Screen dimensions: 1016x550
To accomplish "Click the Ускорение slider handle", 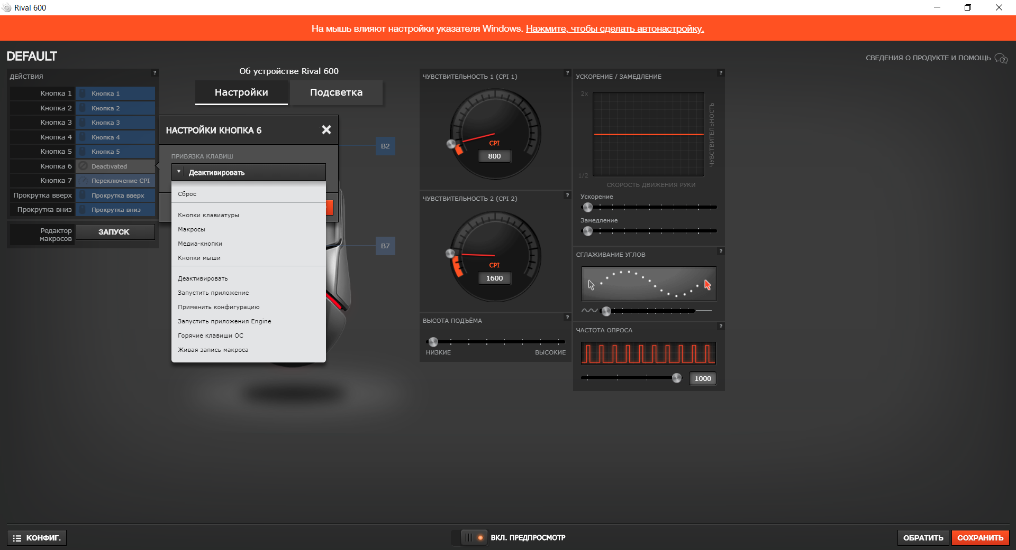I will point(587,207).
